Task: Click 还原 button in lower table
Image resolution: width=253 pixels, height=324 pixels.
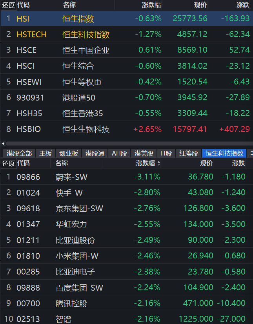Action: 8,163
